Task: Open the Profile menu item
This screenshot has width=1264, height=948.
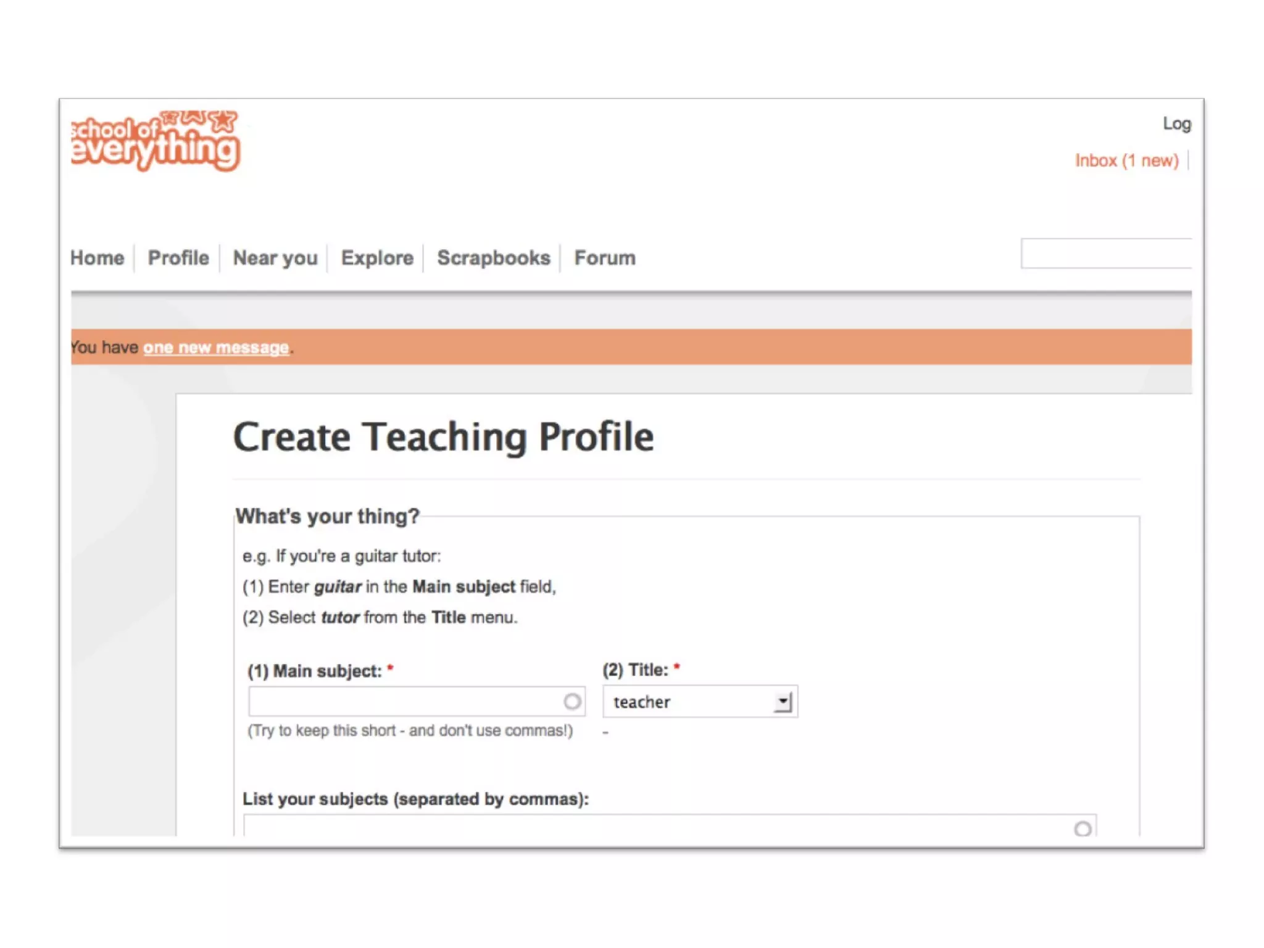Action: 178,258
